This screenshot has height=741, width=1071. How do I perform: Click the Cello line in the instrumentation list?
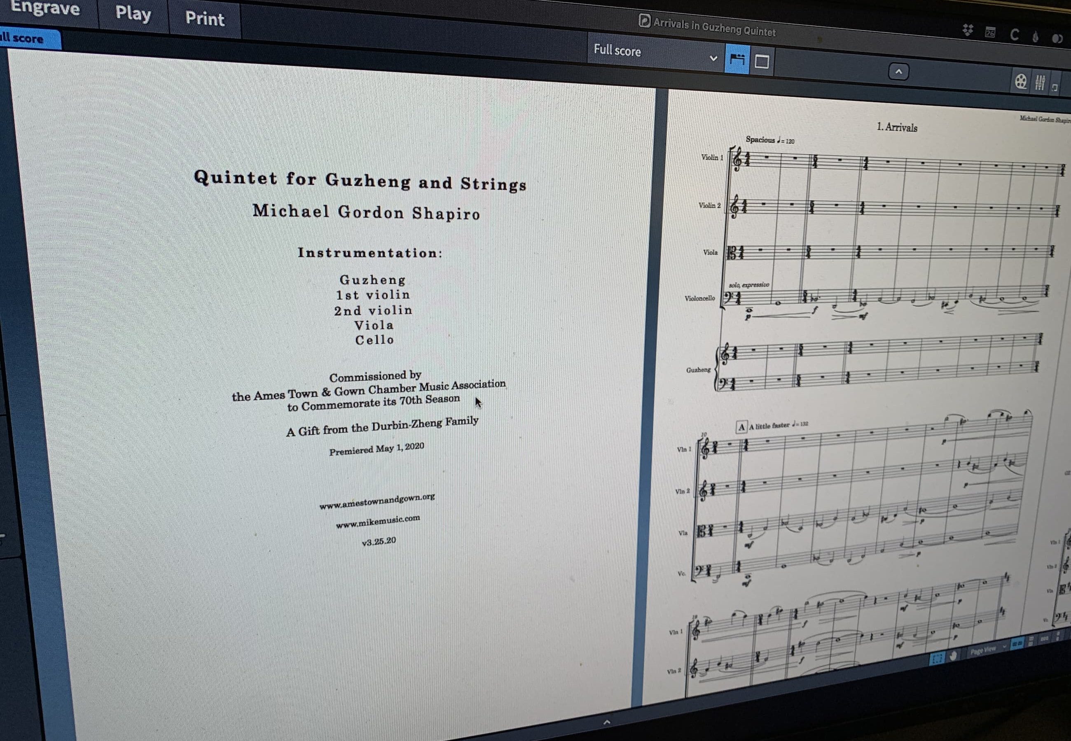click(x=374, y=340)
